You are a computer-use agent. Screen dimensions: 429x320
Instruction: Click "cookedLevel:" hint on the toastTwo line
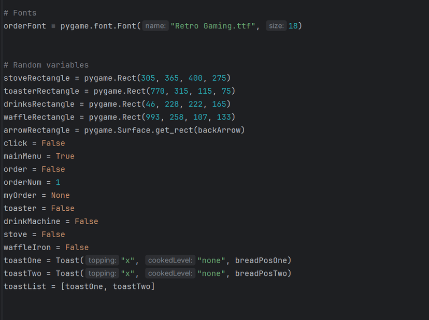point(170,273)
